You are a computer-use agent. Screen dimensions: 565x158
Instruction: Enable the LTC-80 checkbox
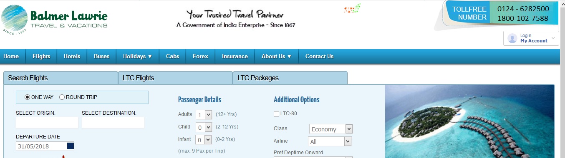[276, 114]
